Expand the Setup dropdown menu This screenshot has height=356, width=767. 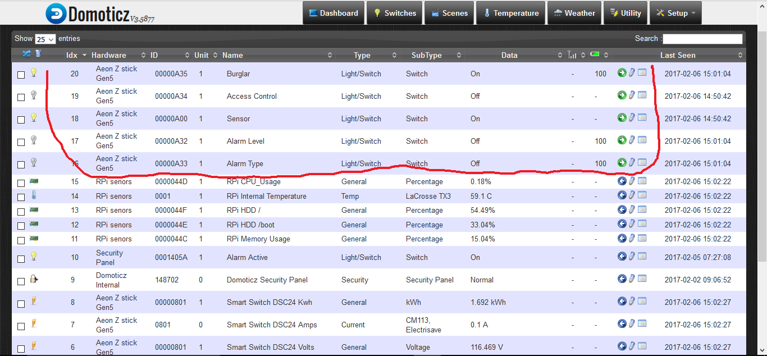coord(675,13)
